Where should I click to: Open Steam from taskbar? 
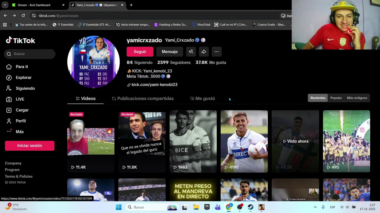251,207
